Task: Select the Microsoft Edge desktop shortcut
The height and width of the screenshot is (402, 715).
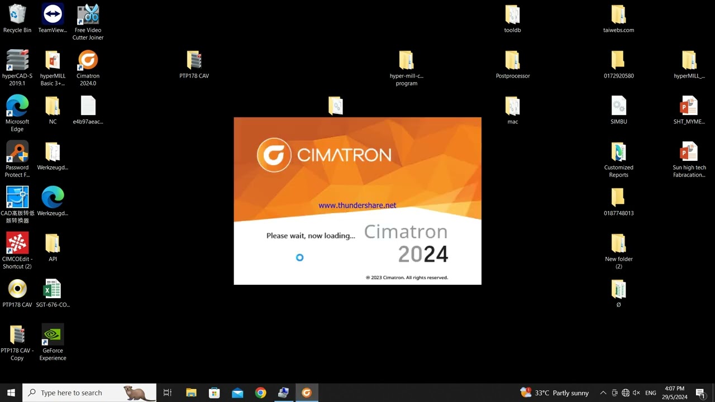Action: click(x=17, y=114)
